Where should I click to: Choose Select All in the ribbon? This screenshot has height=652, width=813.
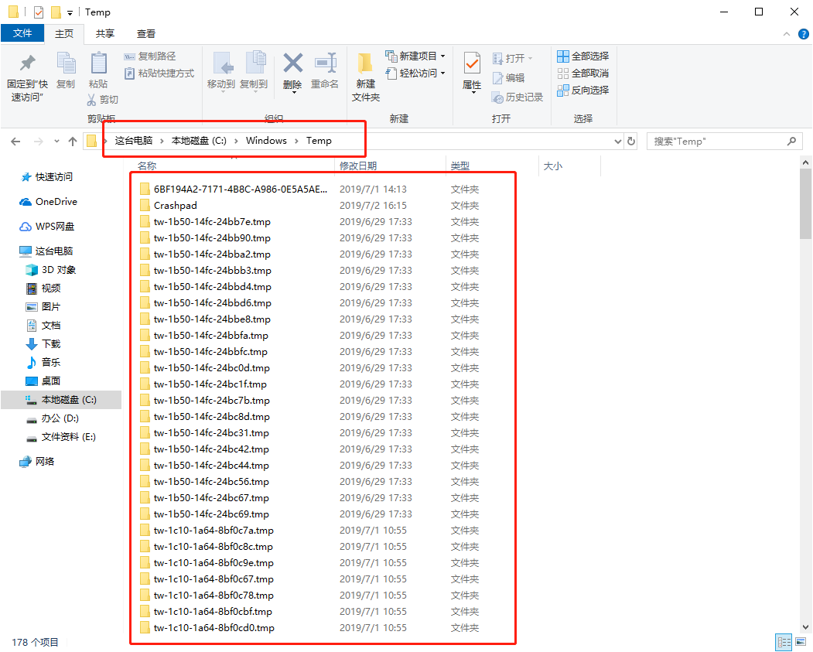583,56
